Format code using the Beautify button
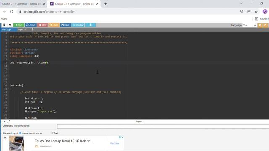 pyautogui.click(x=78, y=25)
